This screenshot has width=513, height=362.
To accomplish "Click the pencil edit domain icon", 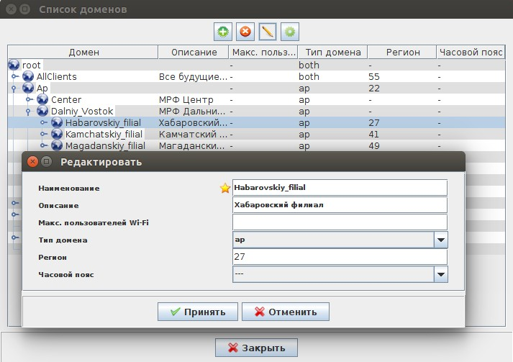I will 268,32.
